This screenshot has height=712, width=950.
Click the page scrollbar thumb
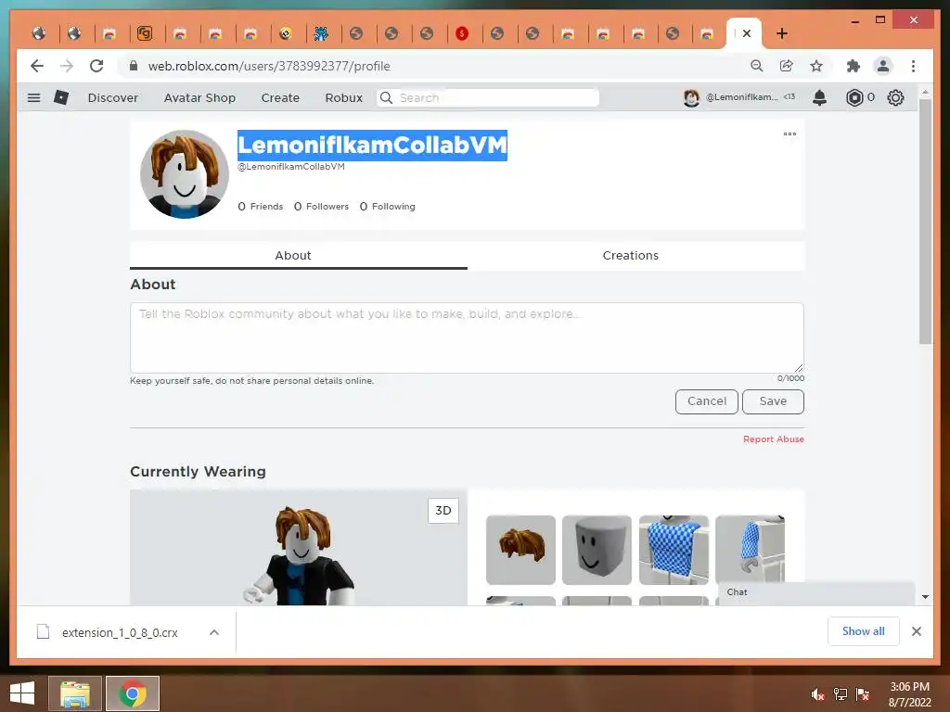(x=925, y=222)
